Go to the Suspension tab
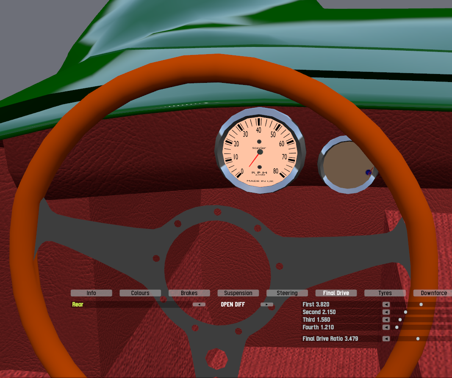 click(x=238, y=293)
